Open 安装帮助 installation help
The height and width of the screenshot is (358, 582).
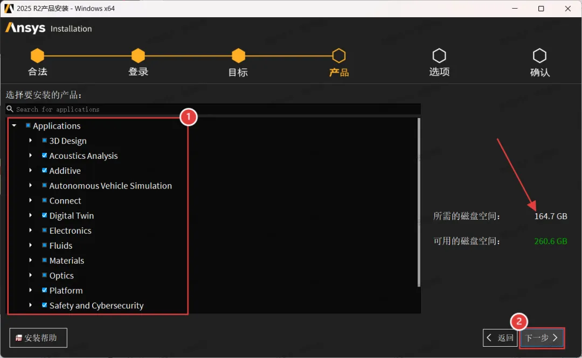tap(38, 338)
